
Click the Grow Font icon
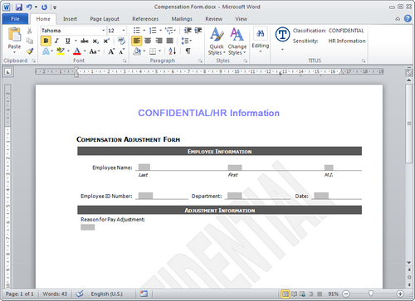coord(111,51)
